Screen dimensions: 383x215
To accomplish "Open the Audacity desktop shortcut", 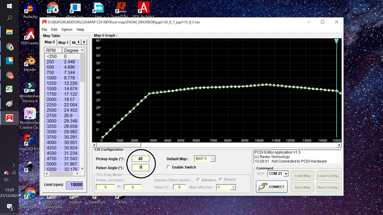I will pos(30,8).
